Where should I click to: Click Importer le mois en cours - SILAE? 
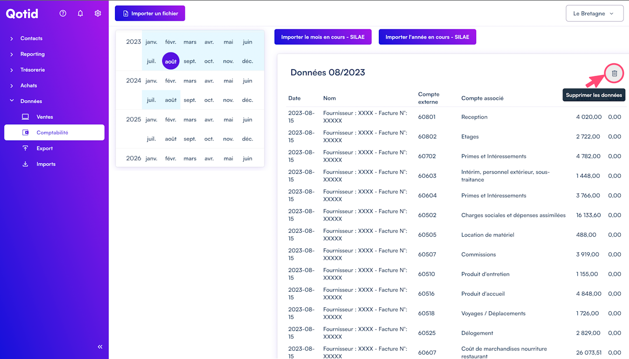323,37
